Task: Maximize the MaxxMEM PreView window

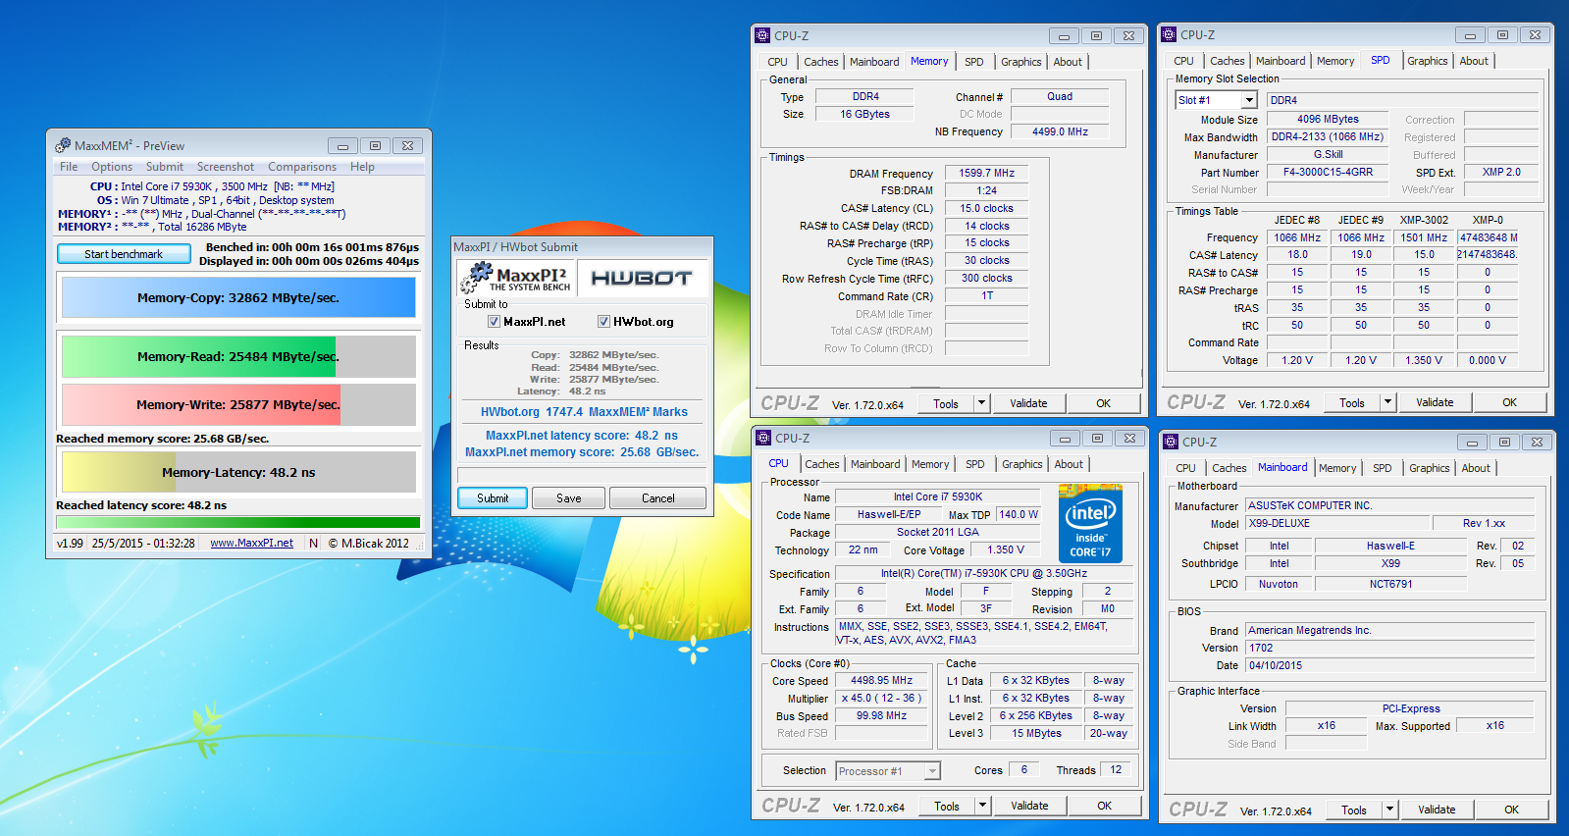Action: [x=375, y=145]
